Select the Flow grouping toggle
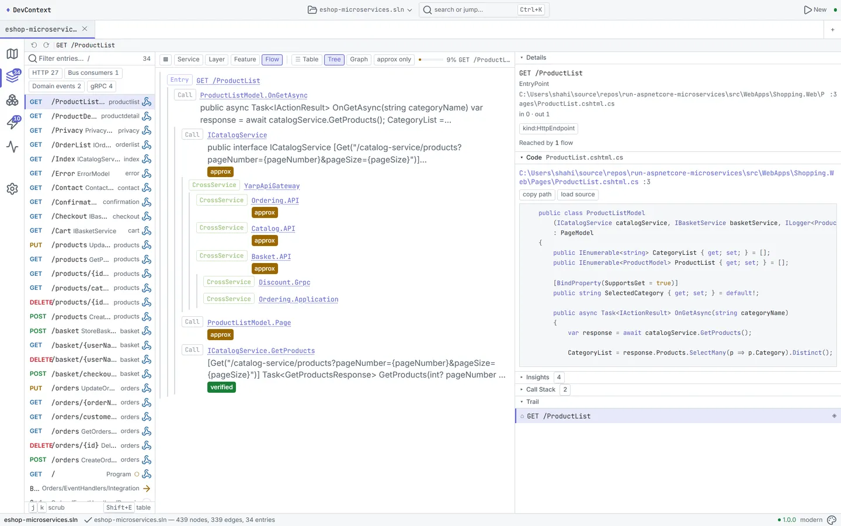Viewport: 841px width, 526px height. (272, 60)
